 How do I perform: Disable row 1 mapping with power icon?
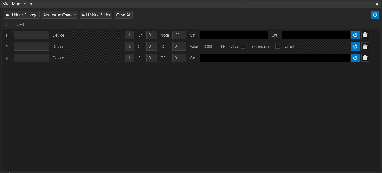pyautogui.click(x=355, y=35)
